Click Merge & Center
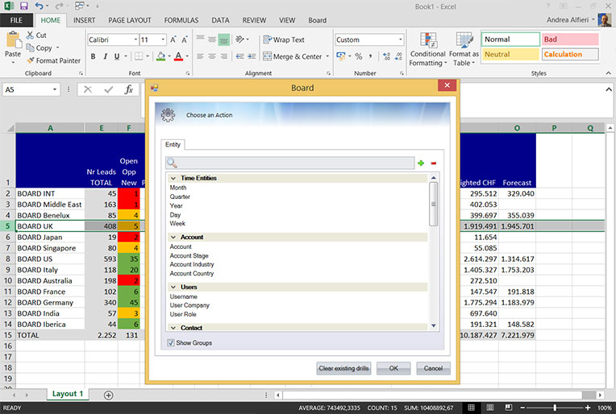616x414 pixels. pyautogui.click(x=293, y=56)
